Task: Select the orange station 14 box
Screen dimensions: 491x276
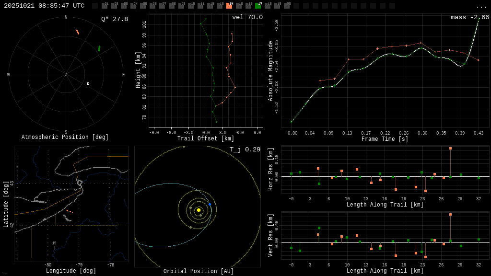Action: coord(229,6)
